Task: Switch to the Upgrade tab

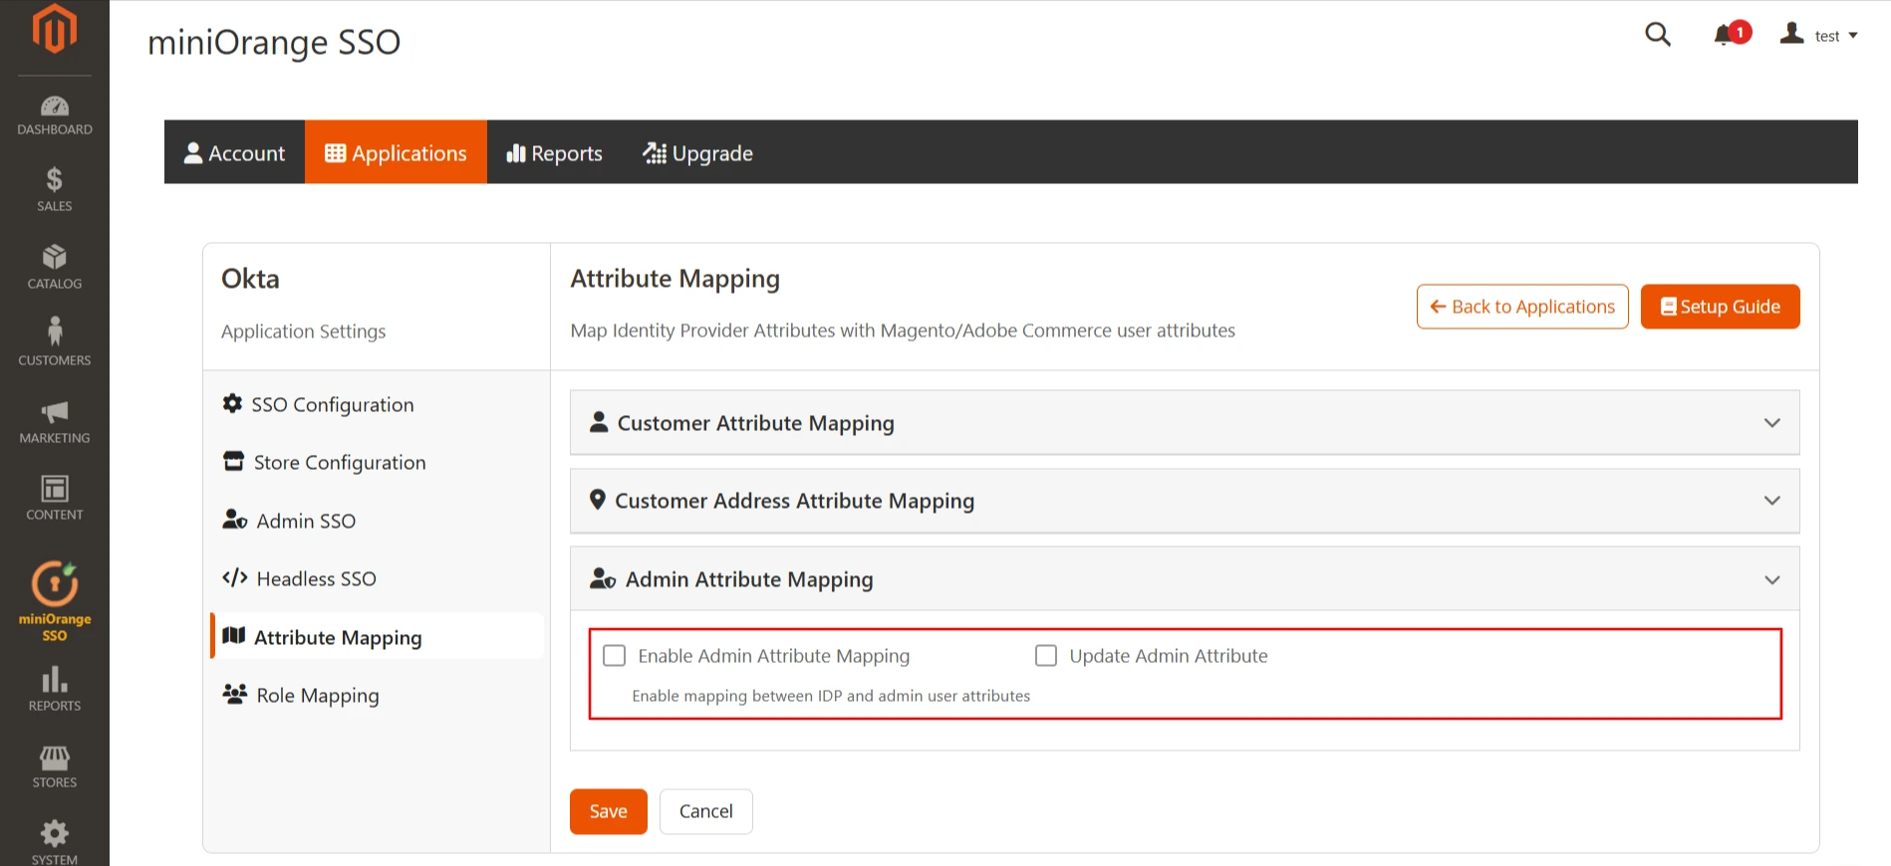Action: (x=698, y=152)
